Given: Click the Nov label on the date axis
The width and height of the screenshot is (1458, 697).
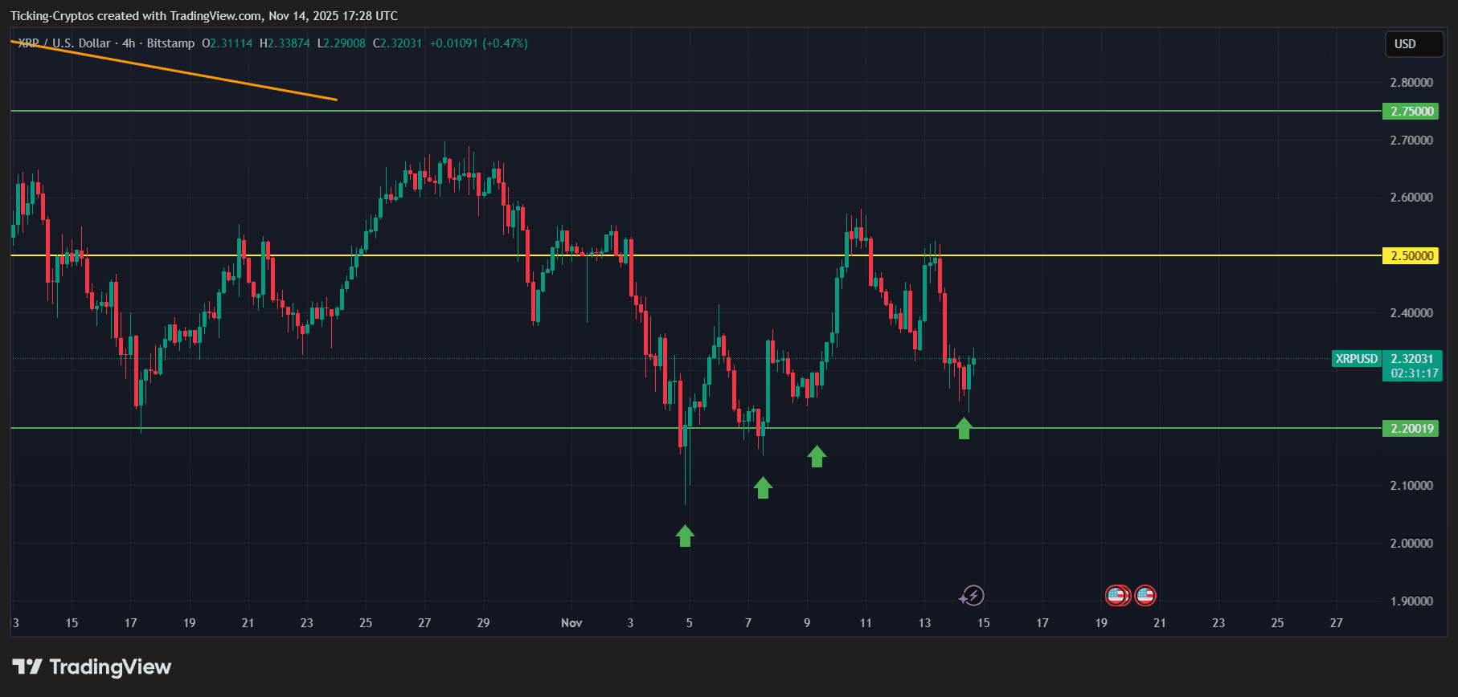Looking at the screenshot, I should [x=571, y=623].
